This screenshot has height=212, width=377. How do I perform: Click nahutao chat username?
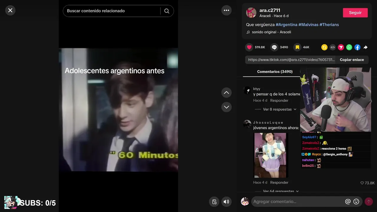tap(308, 160)
